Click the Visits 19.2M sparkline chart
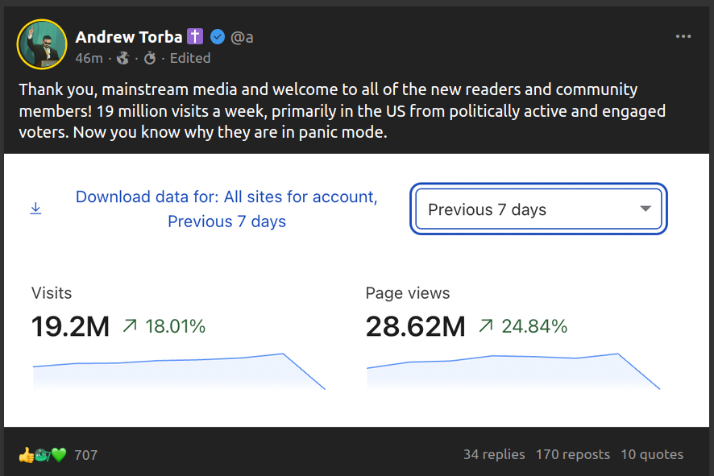Image resolution: width=714 pixels, height=476 pixels. pos(179,371)
